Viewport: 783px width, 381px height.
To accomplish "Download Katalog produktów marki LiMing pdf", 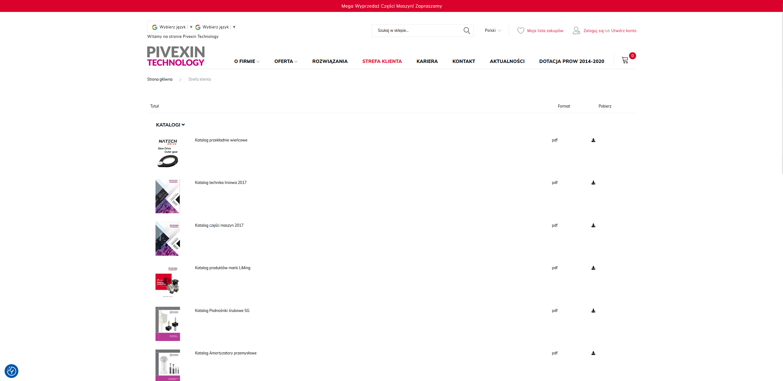I will 593,268.
